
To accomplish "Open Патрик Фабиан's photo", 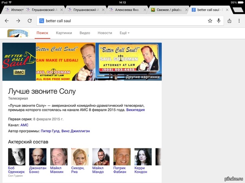I will tap(122, 157).
